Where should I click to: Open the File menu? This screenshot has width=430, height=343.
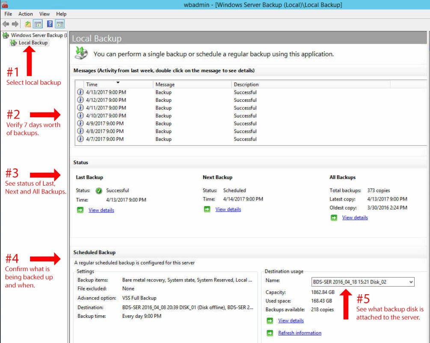point(8,14)
